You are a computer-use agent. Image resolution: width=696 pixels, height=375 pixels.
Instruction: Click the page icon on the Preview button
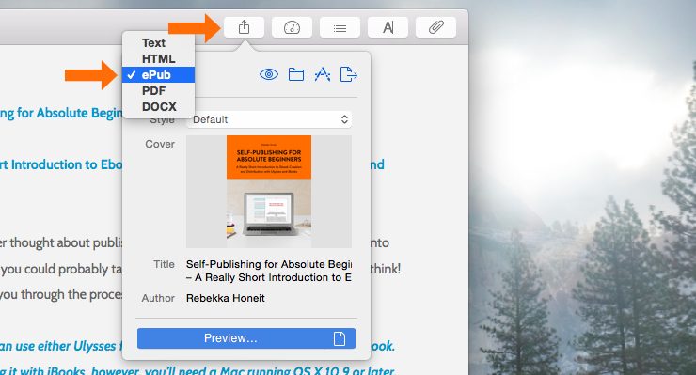click(340, 338)
